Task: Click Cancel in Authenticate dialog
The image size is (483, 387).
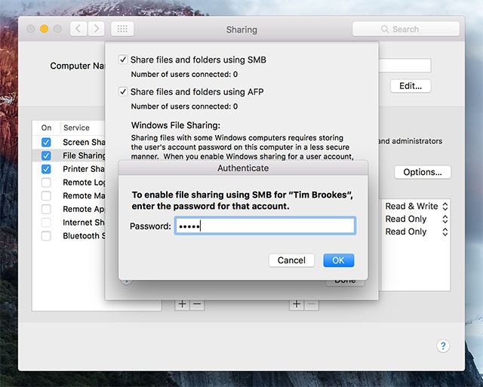Action: [x=291, y=260]
